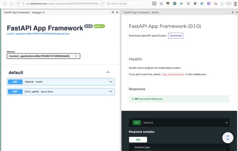Click the Swagger FastAPI App Framework title
Screen dimensions: 238x151
click(x=45, y=28)
